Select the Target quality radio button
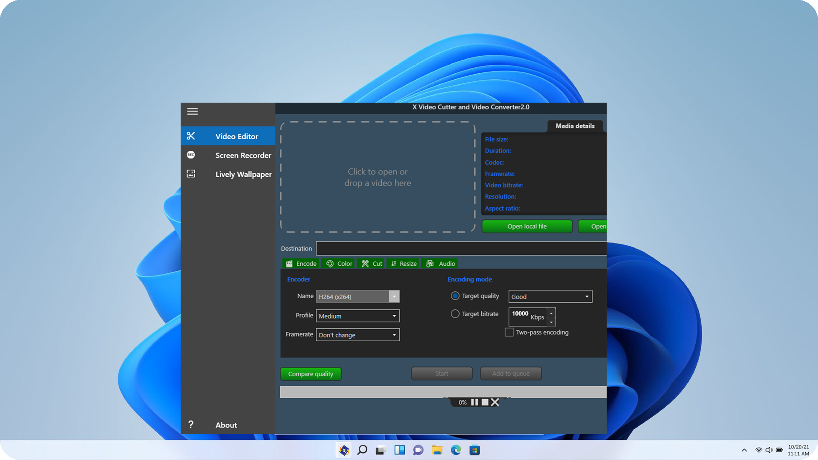This screenshot has width=818, height=460. tap(455, 296)
